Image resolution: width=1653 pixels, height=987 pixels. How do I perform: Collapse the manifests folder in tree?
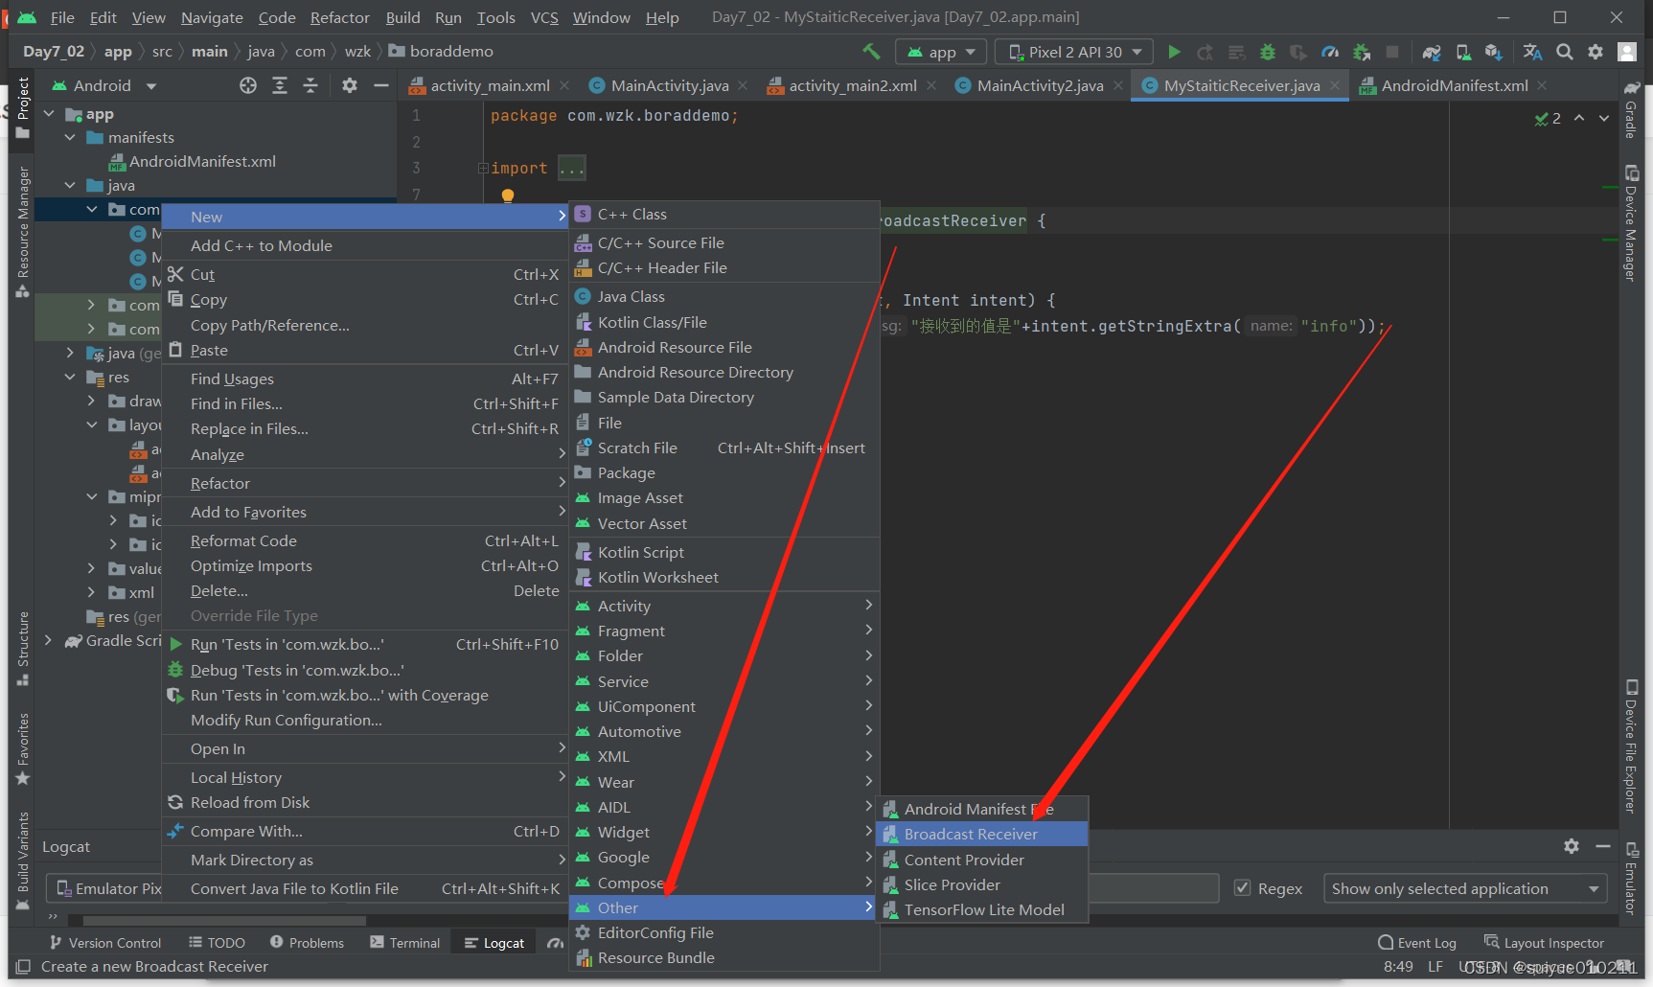click(70, 138)
